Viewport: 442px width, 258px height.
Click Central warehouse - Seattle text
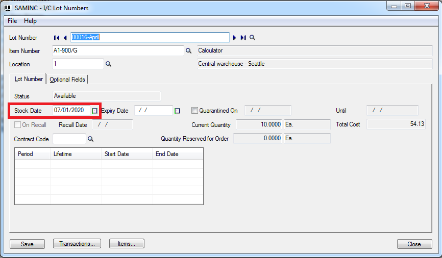coord(231,64)
